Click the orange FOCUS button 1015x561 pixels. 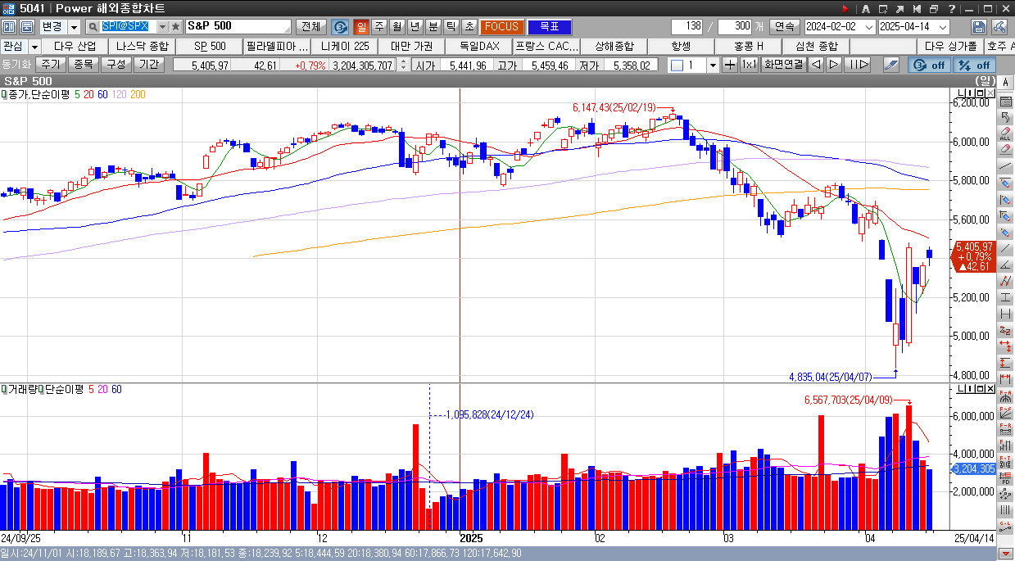click(501, 27)
